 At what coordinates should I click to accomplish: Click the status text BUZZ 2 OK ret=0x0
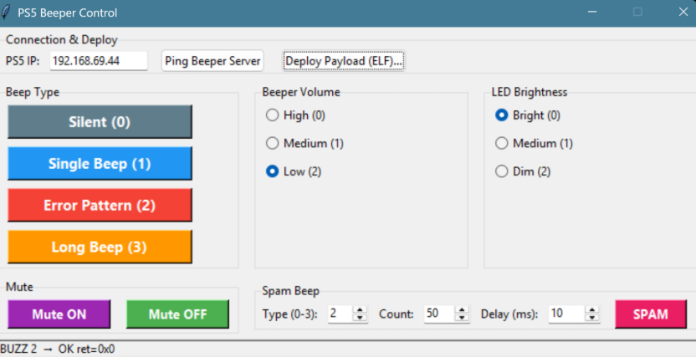pos(58,349)
